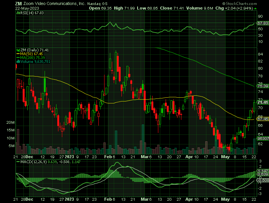
Task: Click the 62 price axis label
Action: pyautogui.click(x=260, y=144)
